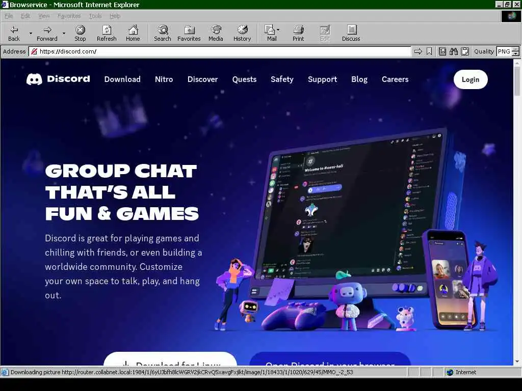Open the Discuss toolbar button
The height and width of the screenshot is (391, 522).
pos(351,33)
